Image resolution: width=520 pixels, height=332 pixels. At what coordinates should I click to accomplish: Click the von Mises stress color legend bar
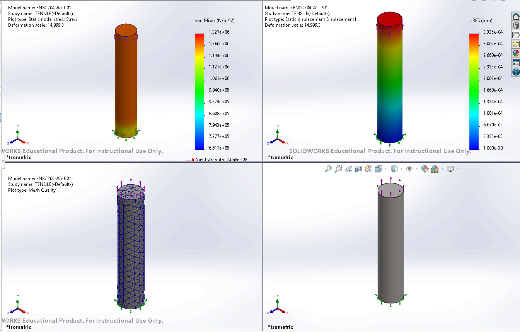(x=199, y=91)
